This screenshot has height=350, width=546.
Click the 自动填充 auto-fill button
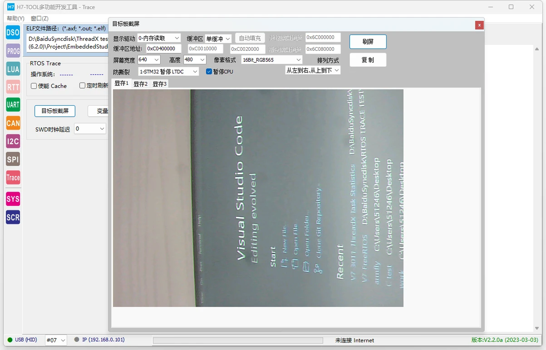(250, 38)
